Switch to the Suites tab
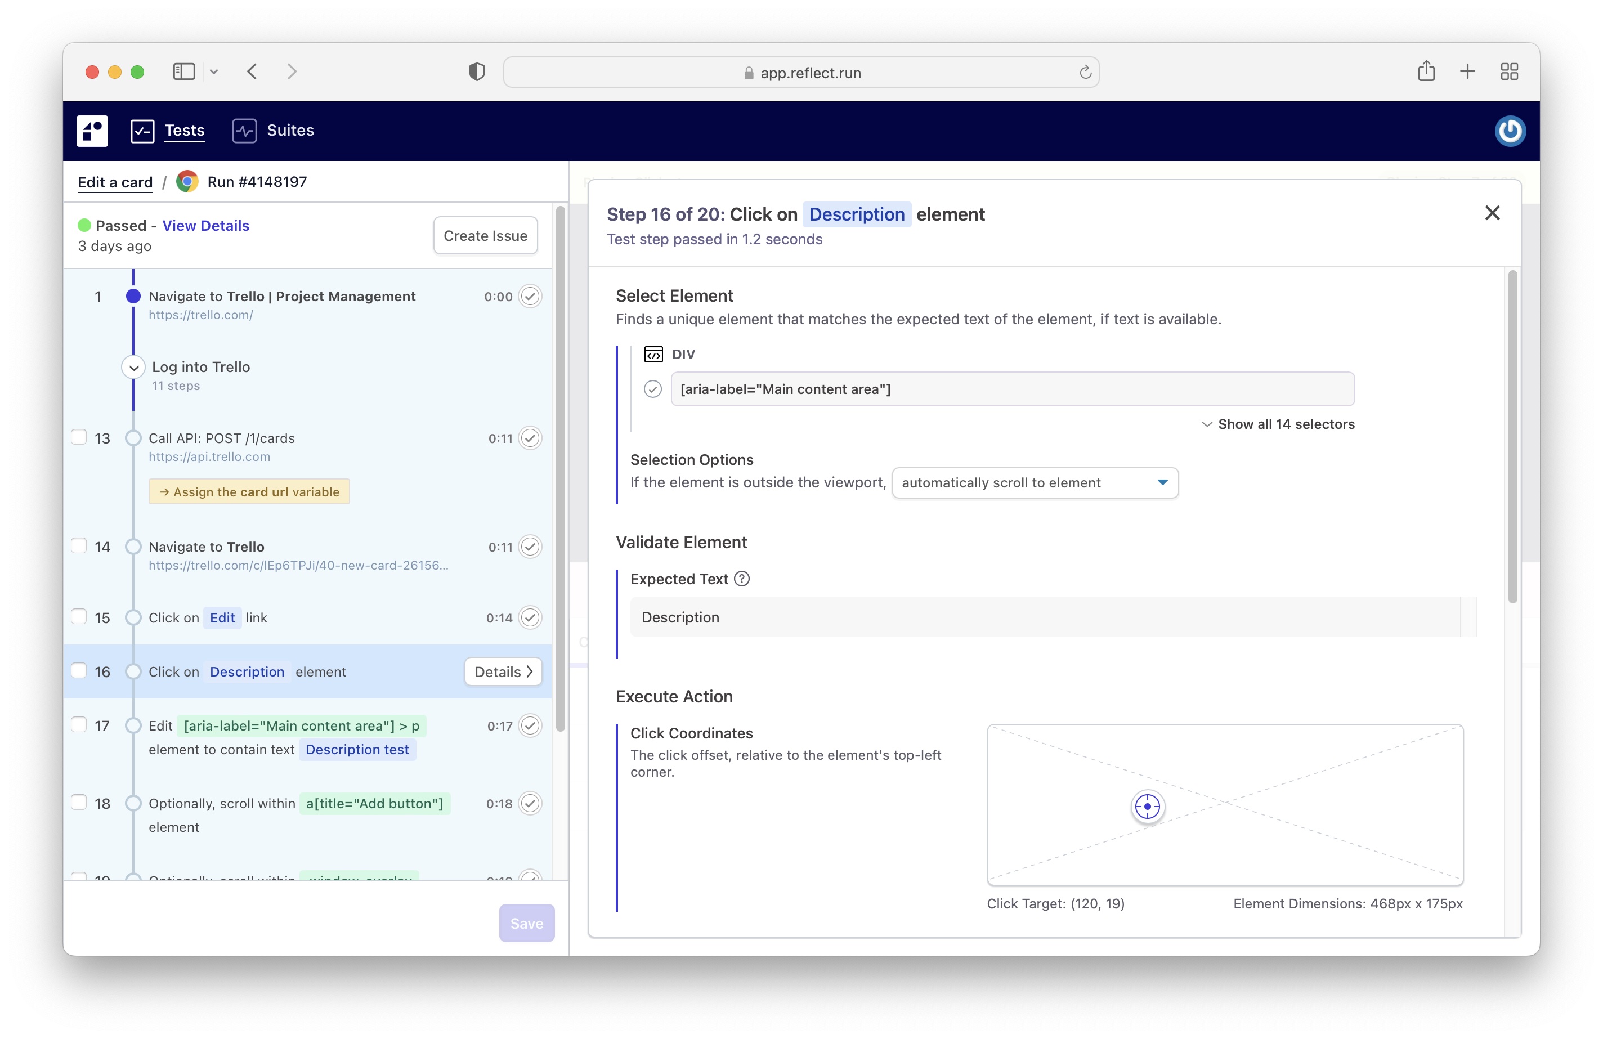Image resolution: width=1603 pixels, height=1039 pixels. pos(290,131)
